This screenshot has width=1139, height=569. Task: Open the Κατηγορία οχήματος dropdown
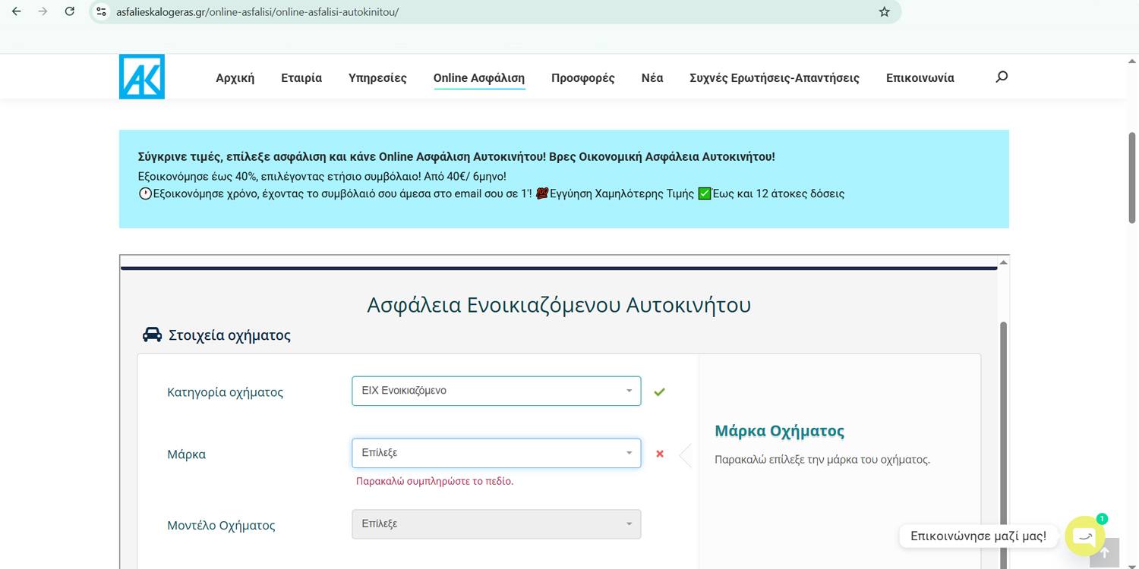[x=496, y=391]
